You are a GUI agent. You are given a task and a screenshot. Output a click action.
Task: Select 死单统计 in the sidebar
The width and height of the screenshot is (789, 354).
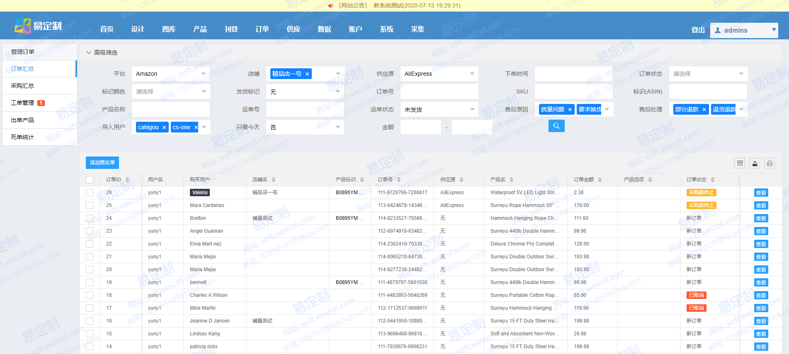[x=40, y=137]
